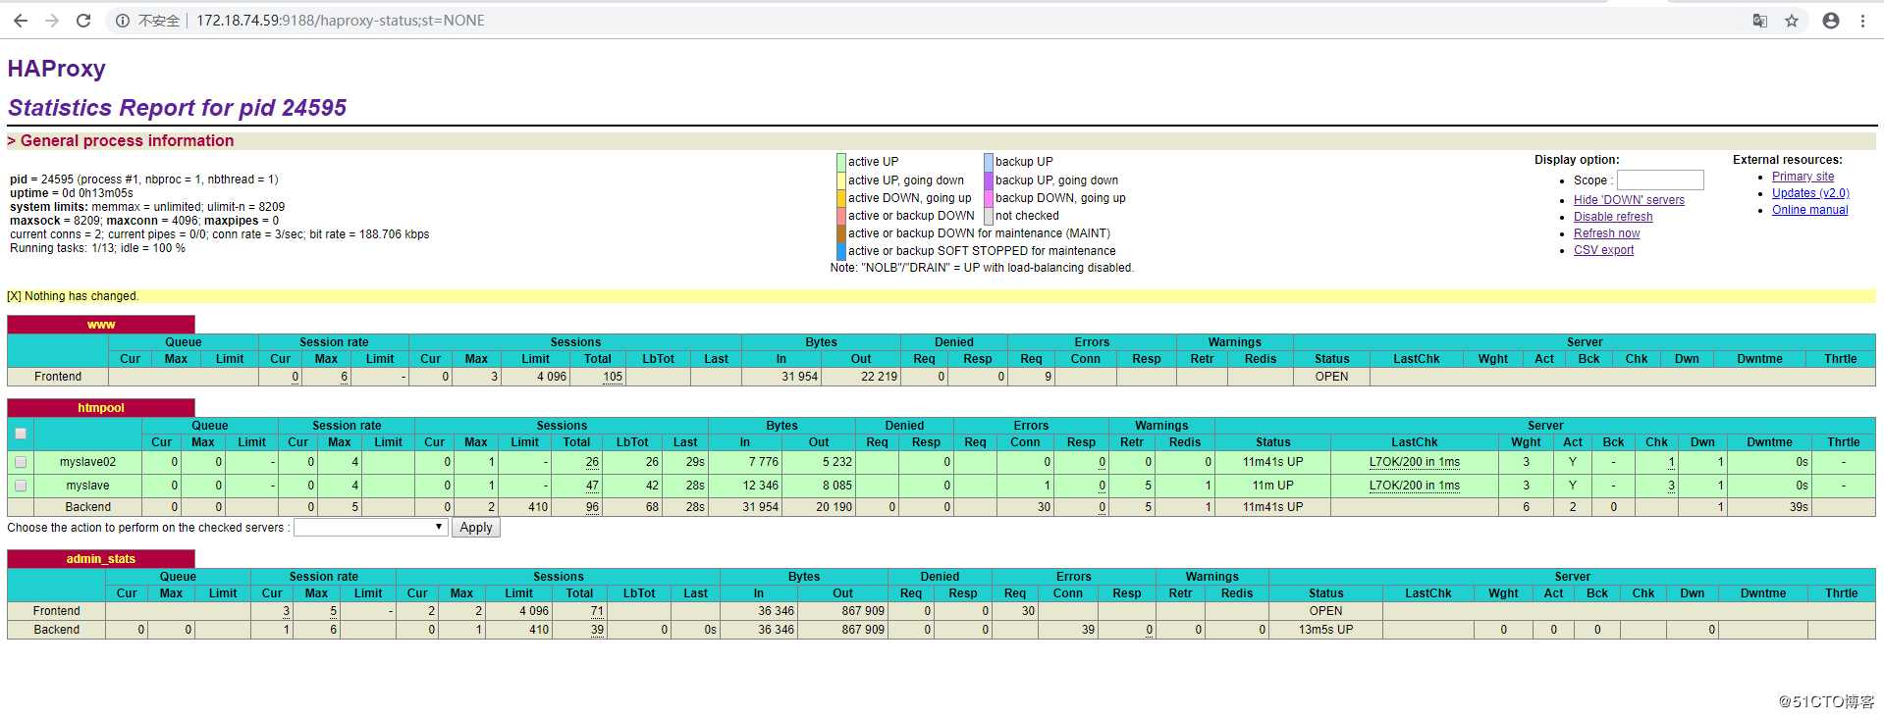Click the myslave02 server name
Viewport: 1884px width, 718px height.
click(x=87, y=462)
